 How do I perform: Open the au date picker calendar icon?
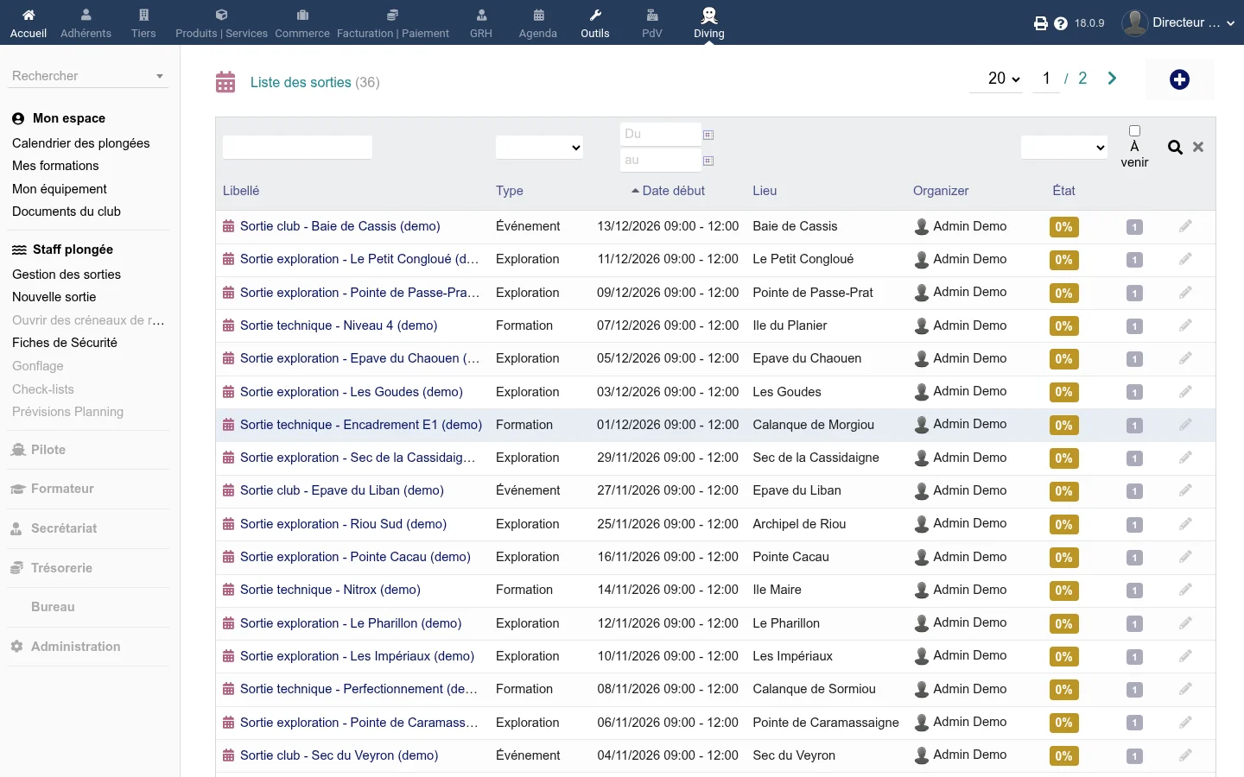(x=708, y=161)
